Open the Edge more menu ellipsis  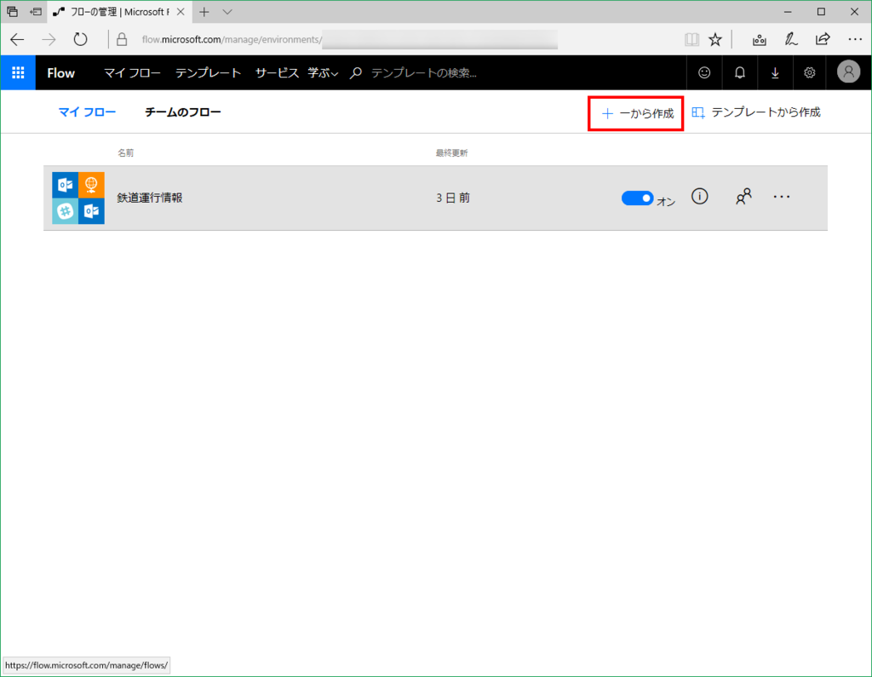[855, 39]
